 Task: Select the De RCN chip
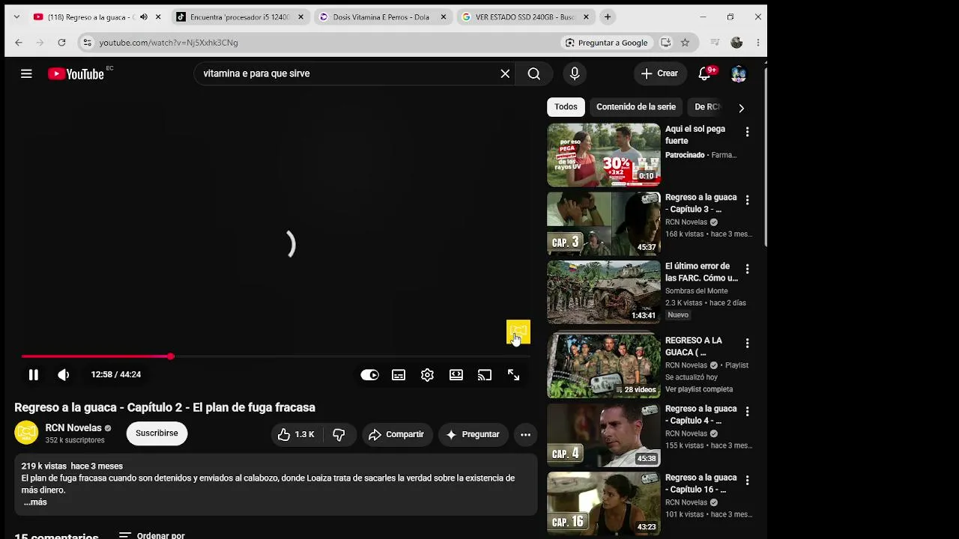tap(707, 107)
